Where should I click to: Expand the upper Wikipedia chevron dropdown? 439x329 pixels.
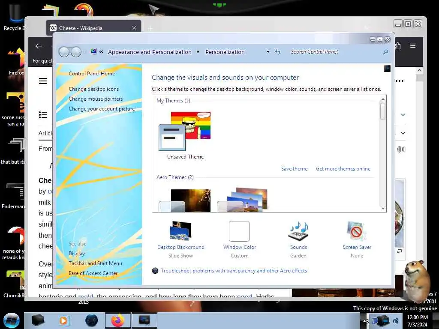point(403,115)
